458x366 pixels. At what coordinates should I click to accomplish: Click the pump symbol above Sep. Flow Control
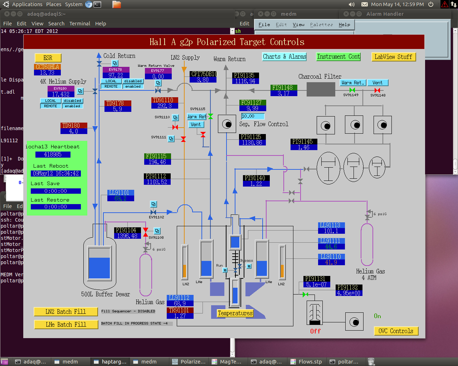pyautogui.click(x=227, y=124)
